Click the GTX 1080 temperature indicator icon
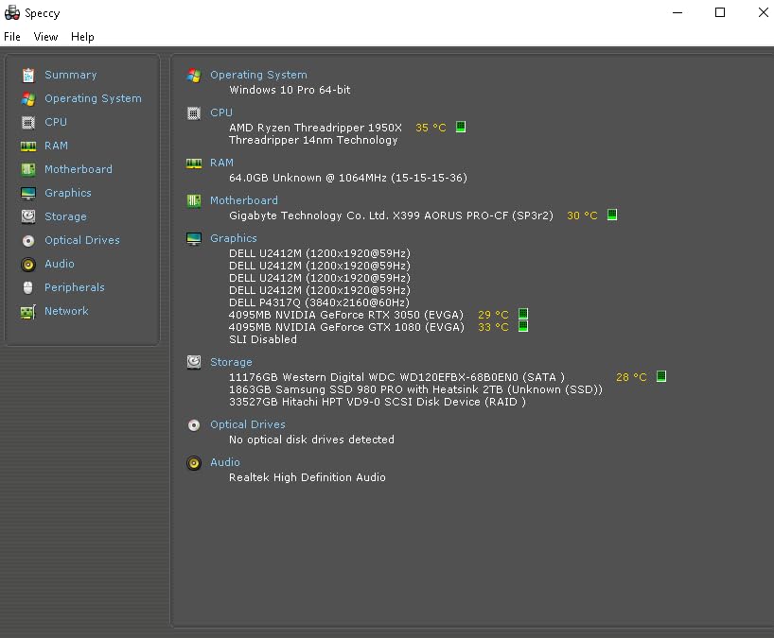Screen dimensions: 774x638 [x=523, y=326]
